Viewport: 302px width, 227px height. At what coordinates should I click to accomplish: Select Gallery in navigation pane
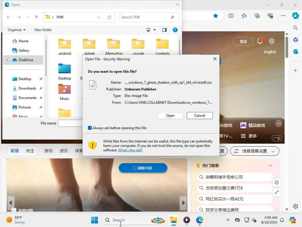[x=24, y=50]
